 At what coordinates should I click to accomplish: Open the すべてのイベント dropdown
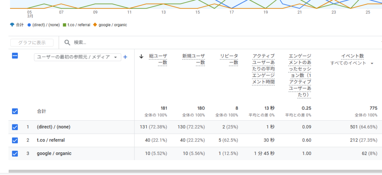pos(352,63)
